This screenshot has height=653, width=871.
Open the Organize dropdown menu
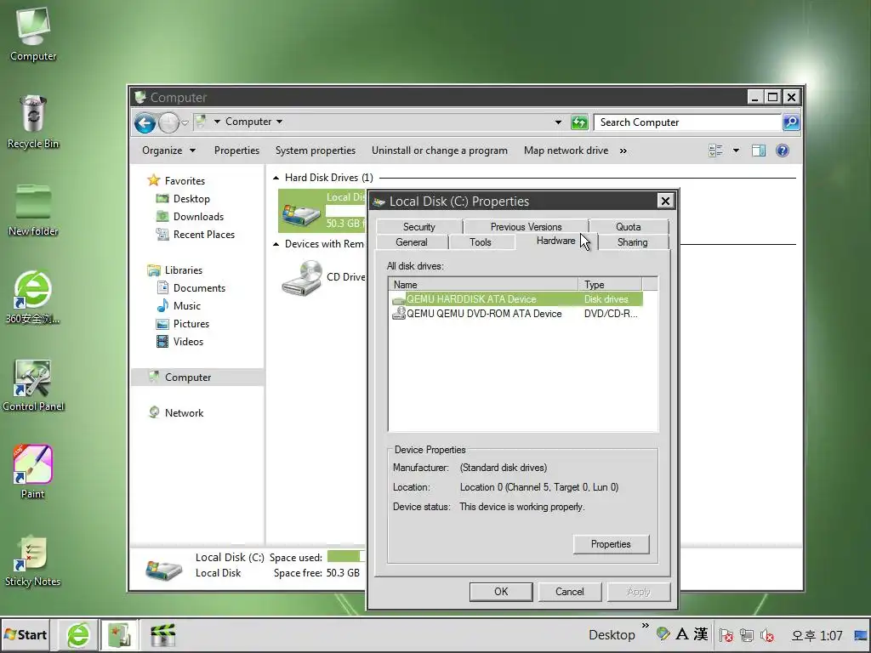[169, 150]
